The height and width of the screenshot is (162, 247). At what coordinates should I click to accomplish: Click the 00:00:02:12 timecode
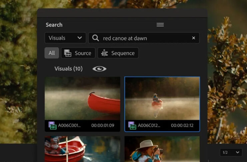pos(182,125)
